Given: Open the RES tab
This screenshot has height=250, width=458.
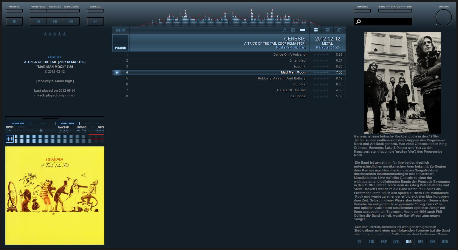Looking at the screenshot, I should click(445, 242).
